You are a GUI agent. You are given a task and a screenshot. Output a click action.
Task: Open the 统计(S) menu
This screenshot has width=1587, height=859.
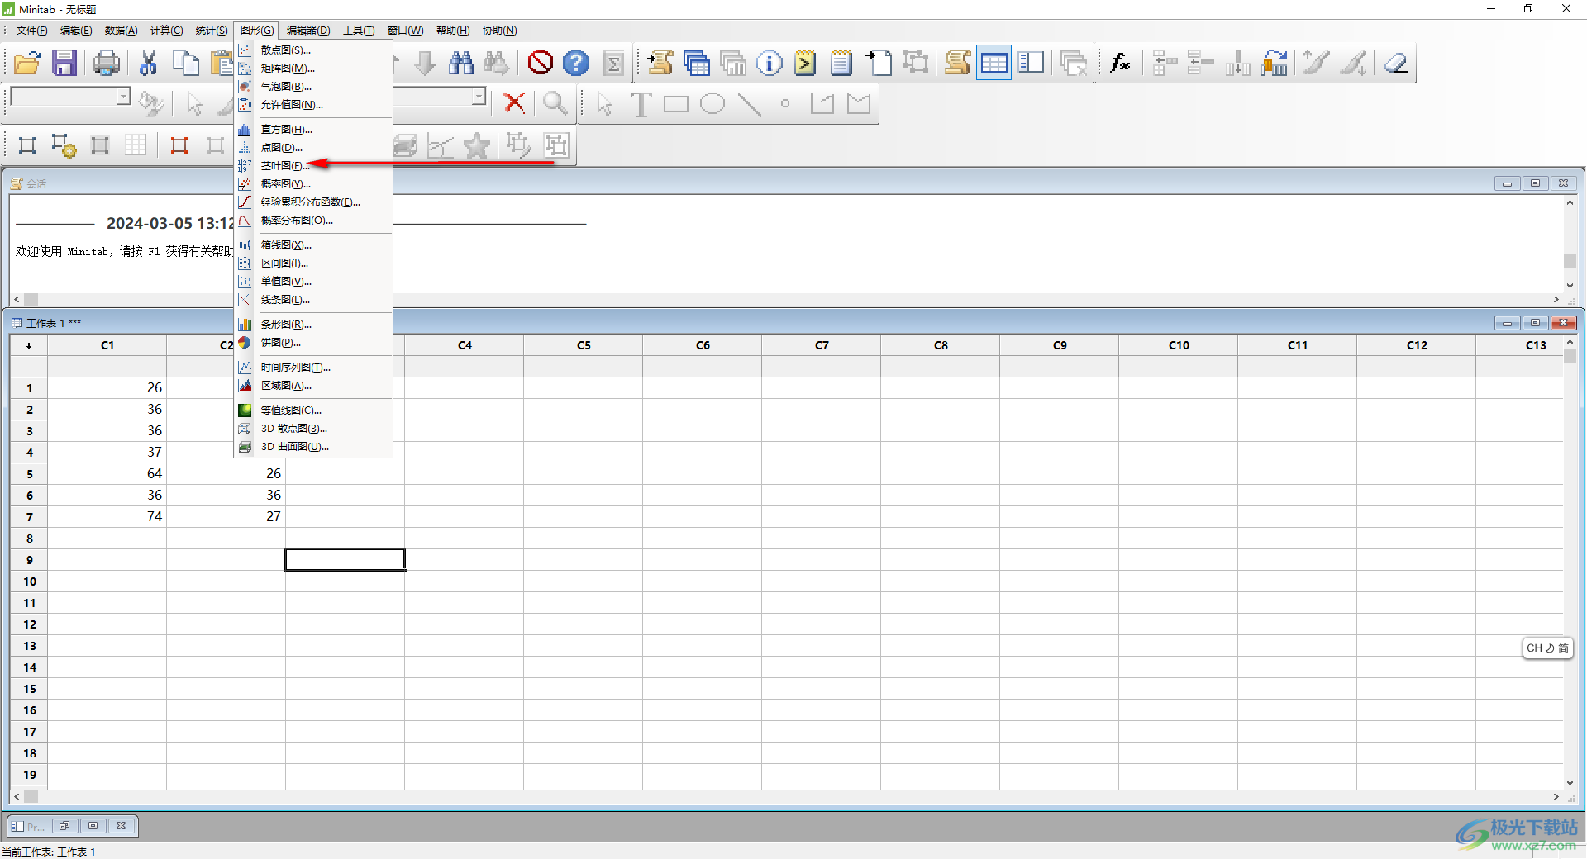tap(212, 31)
